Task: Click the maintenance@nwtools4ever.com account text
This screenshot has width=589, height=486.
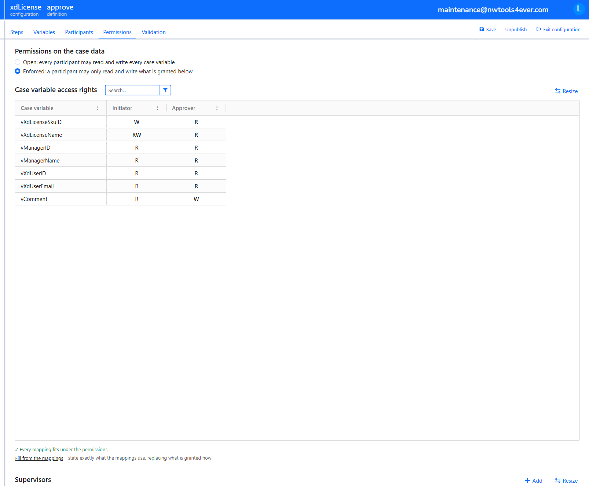Action: click(x=493, y=10)
